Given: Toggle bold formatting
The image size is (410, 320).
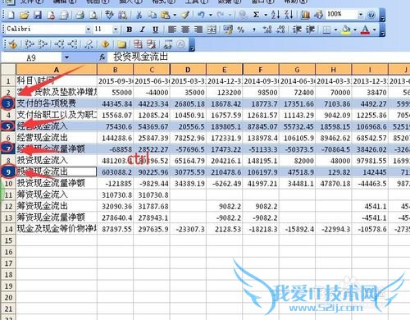Looking at the screenshot, I should [x=130, y=30].
